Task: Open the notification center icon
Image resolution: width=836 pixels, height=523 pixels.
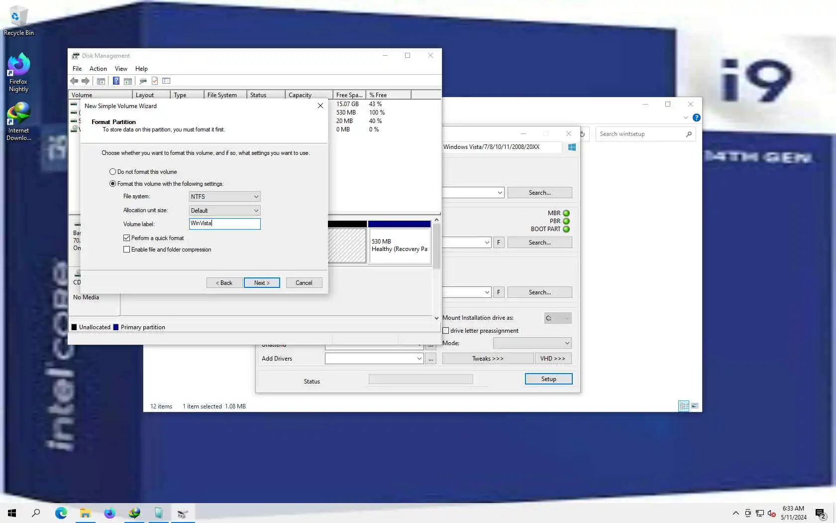Action: tap(821, 513)
